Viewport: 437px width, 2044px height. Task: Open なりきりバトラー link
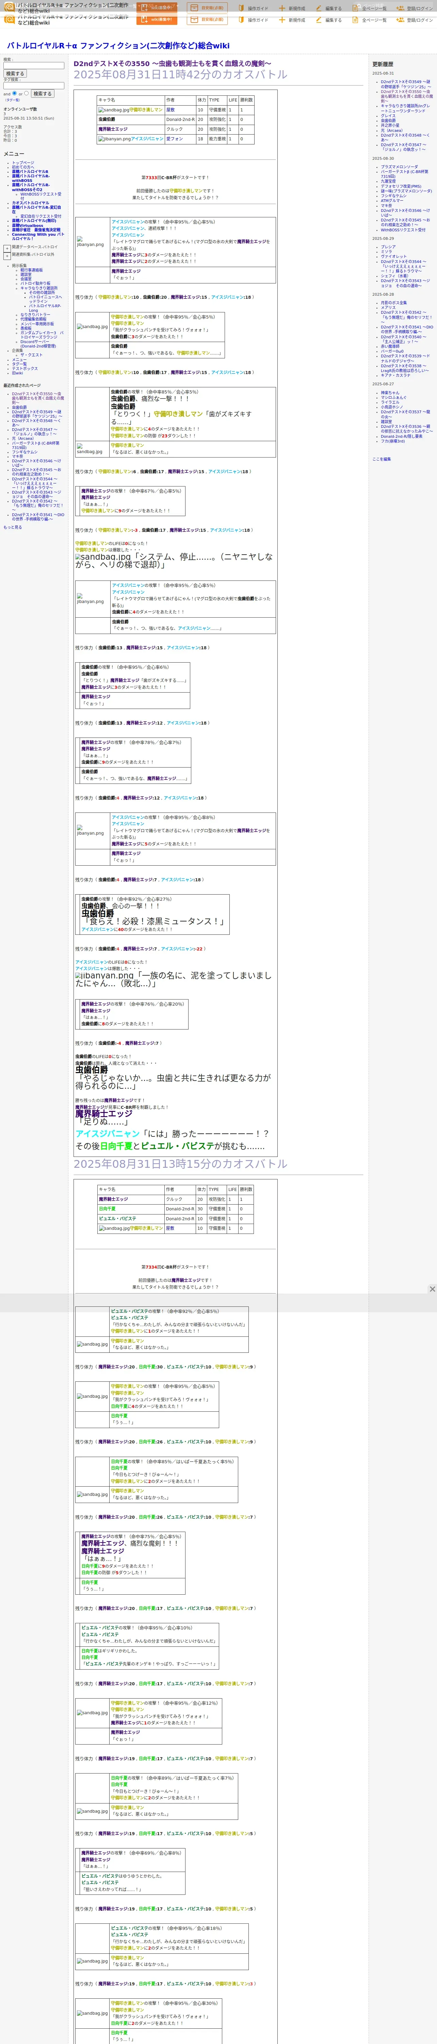click(35, 315)
